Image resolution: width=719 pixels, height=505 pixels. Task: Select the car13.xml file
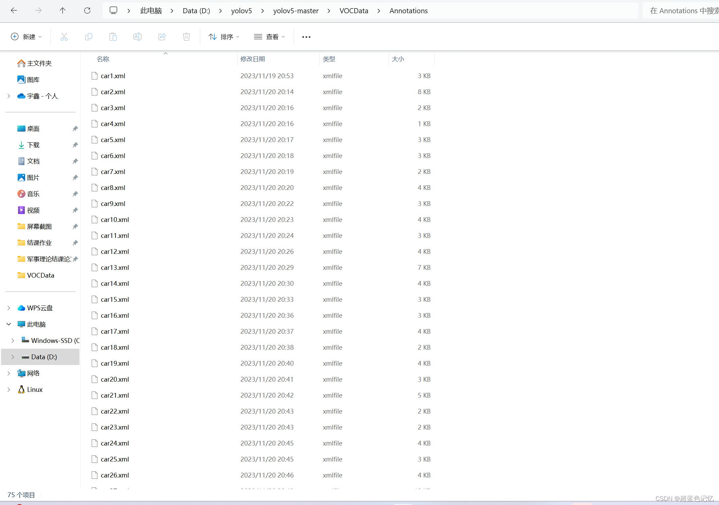[115, 267]
